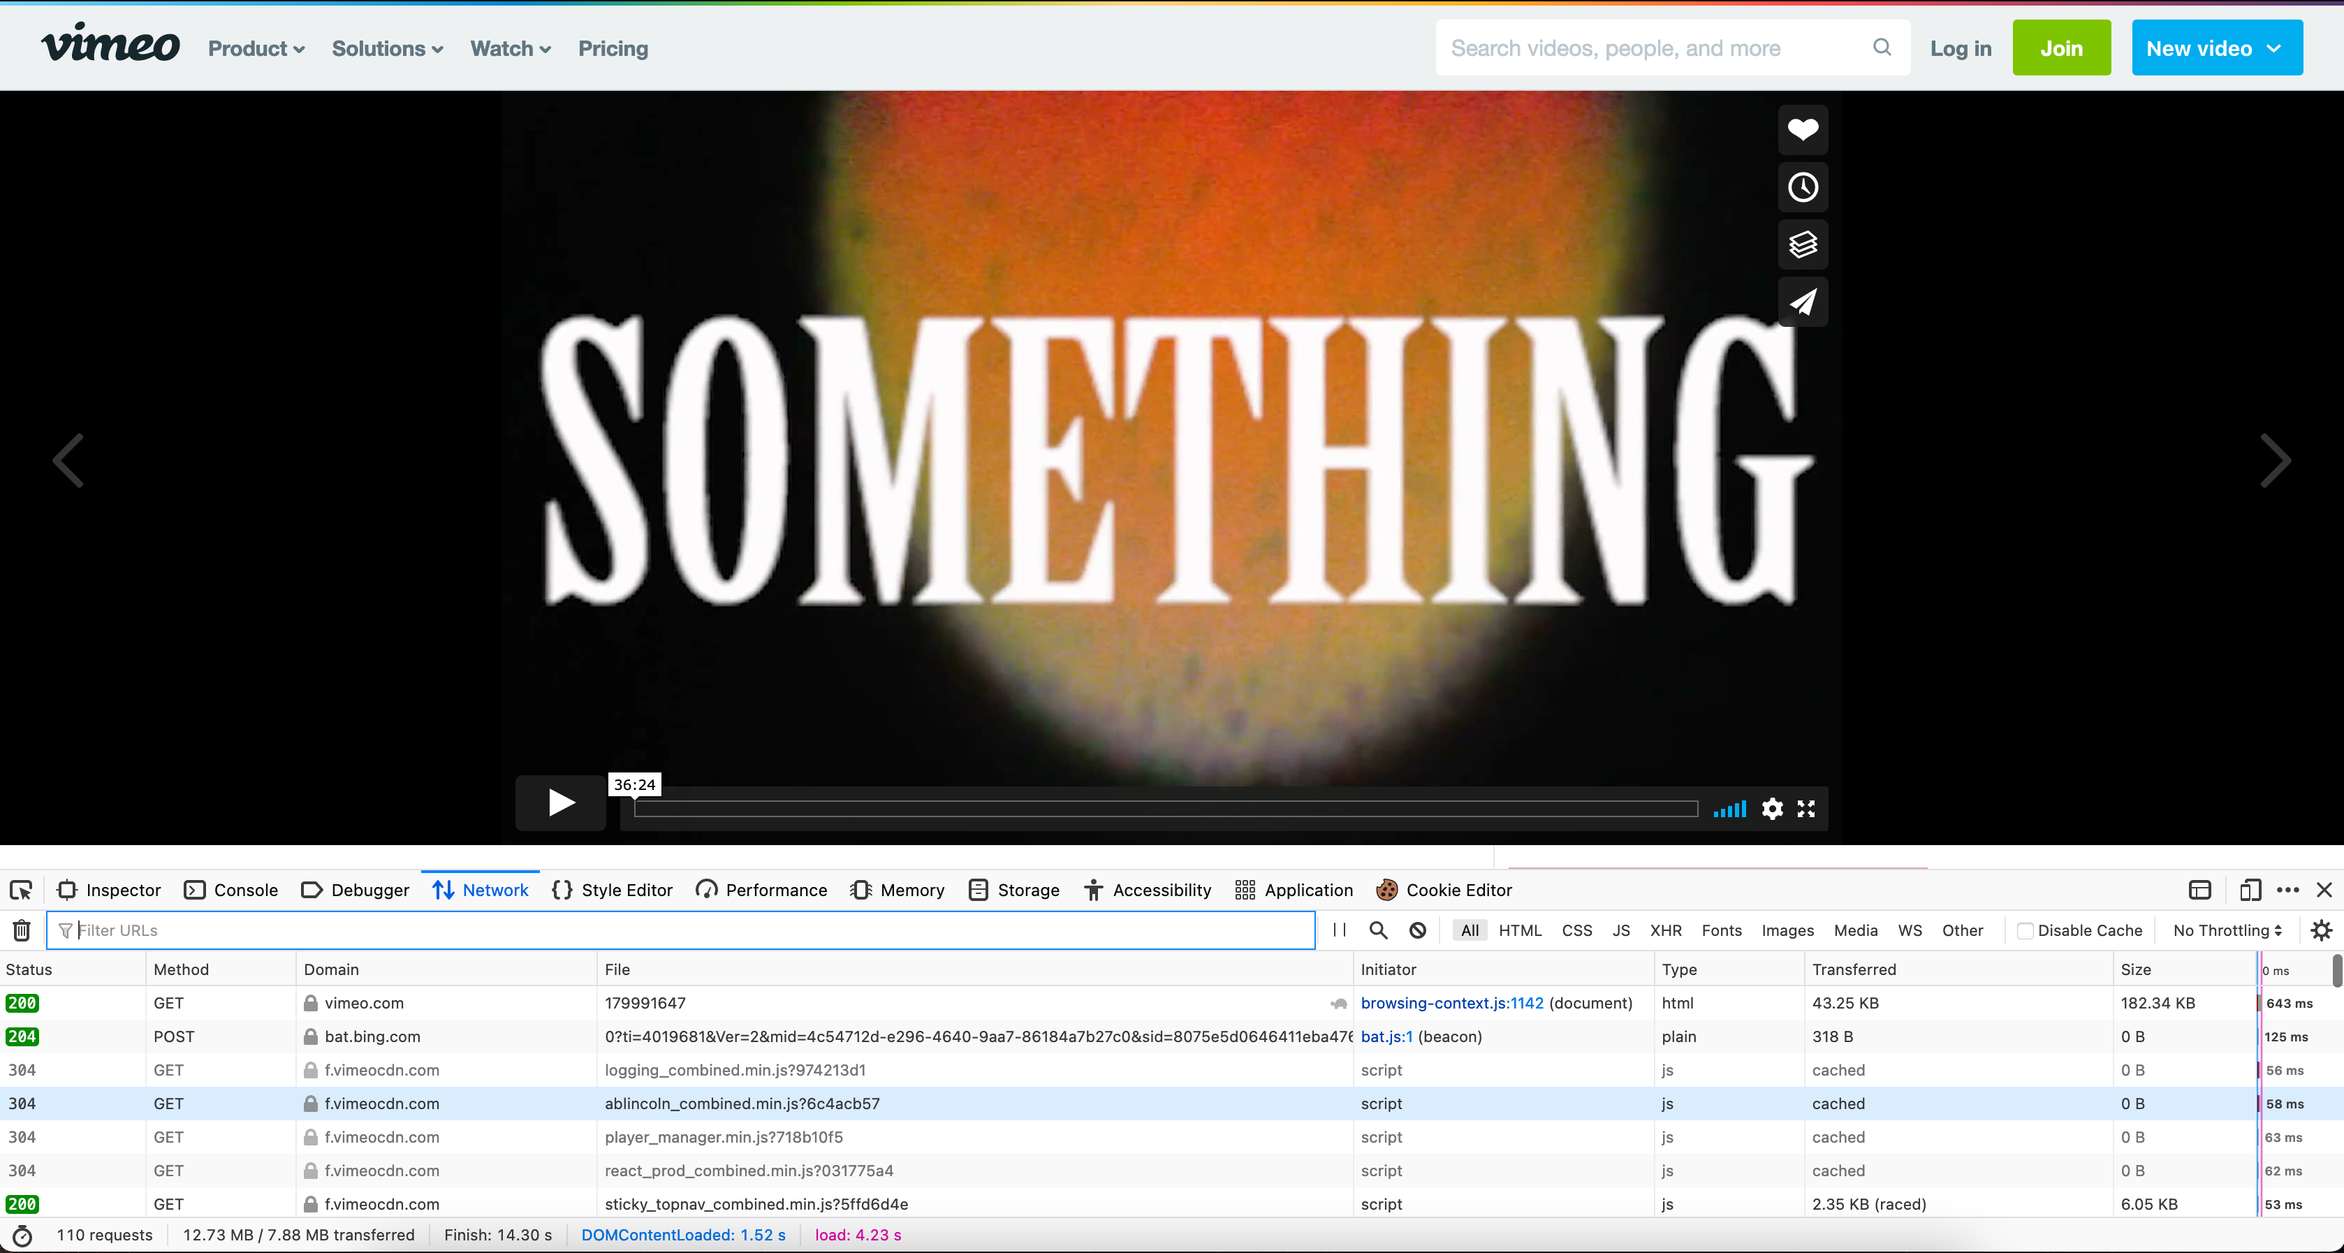The height and width of the screenshot is (1253, 2344).
Task: Add video to Watch Later with the clock icon
Action: 1803,187
